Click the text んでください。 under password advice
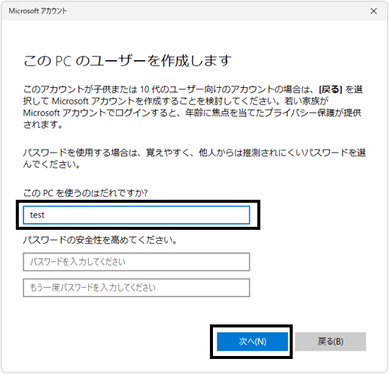The image size is (389, 374). [x=51, y=164]
